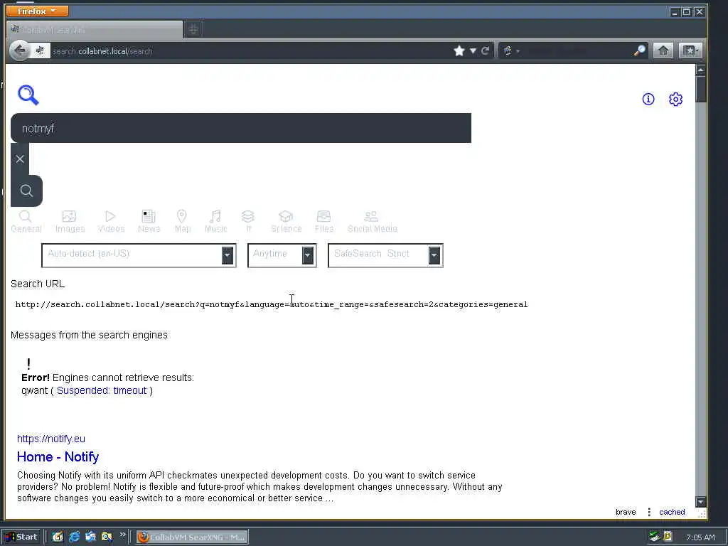The width and height of the screenshot is (728, 546).
Task: Submit search with the magnifier button
Action: click(x=26, y=191)
